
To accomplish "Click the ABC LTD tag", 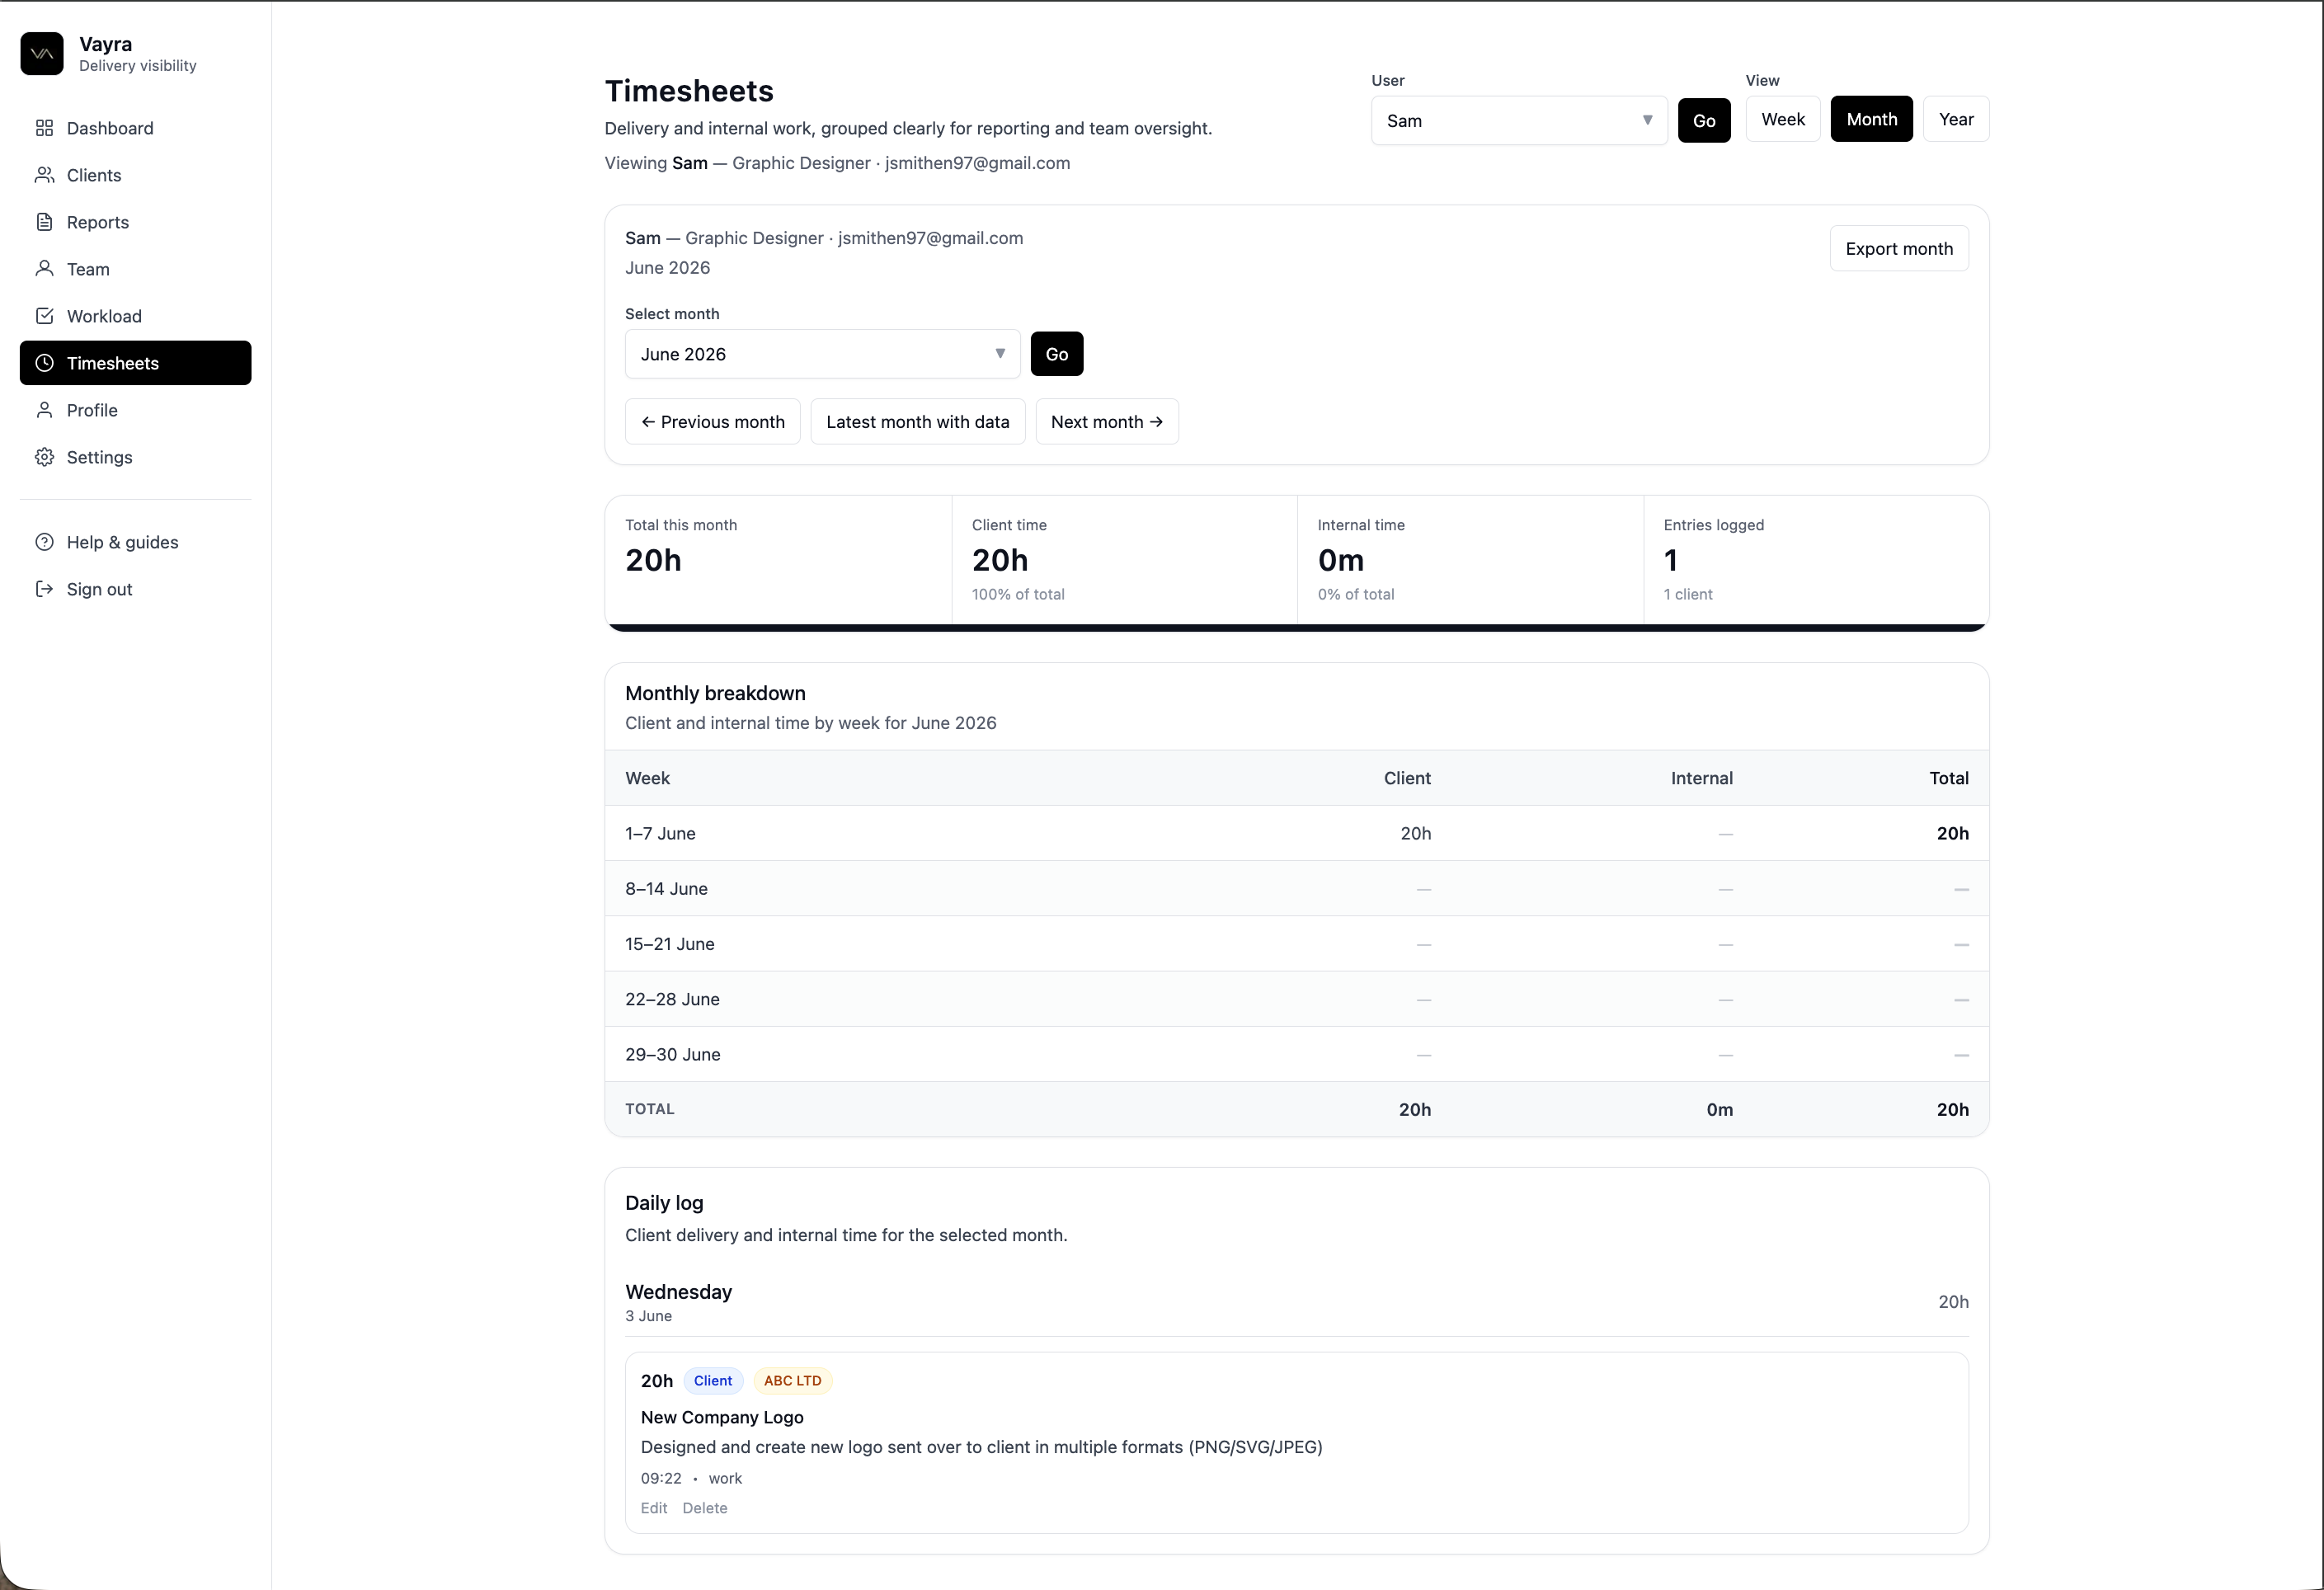I will 792,1381.
